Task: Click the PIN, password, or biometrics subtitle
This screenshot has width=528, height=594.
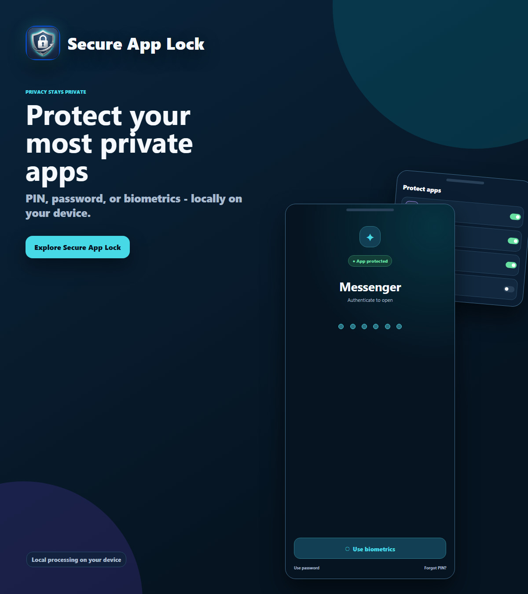Action: 134,206
